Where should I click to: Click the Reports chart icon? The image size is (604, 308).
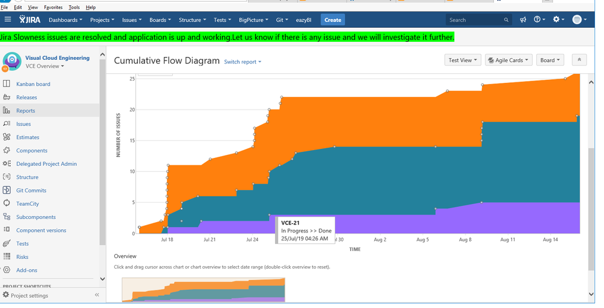pyautogui.click(x=7, y=111)
